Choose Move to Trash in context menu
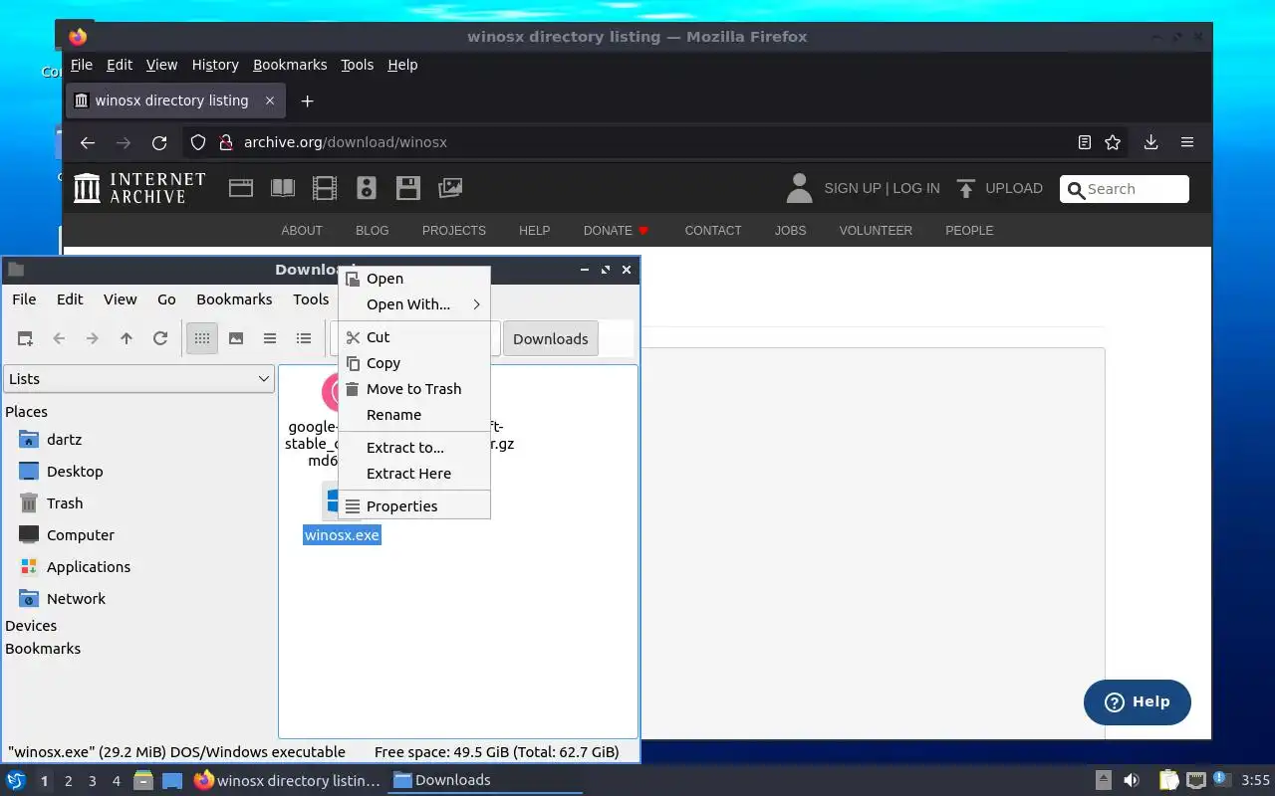This screenshot has width=1275, height=796. click(x=414, y=389)
